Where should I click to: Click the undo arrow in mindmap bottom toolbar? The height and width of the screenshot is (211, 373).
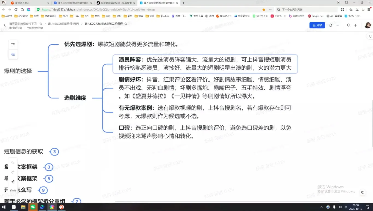[x=13, y=162]
